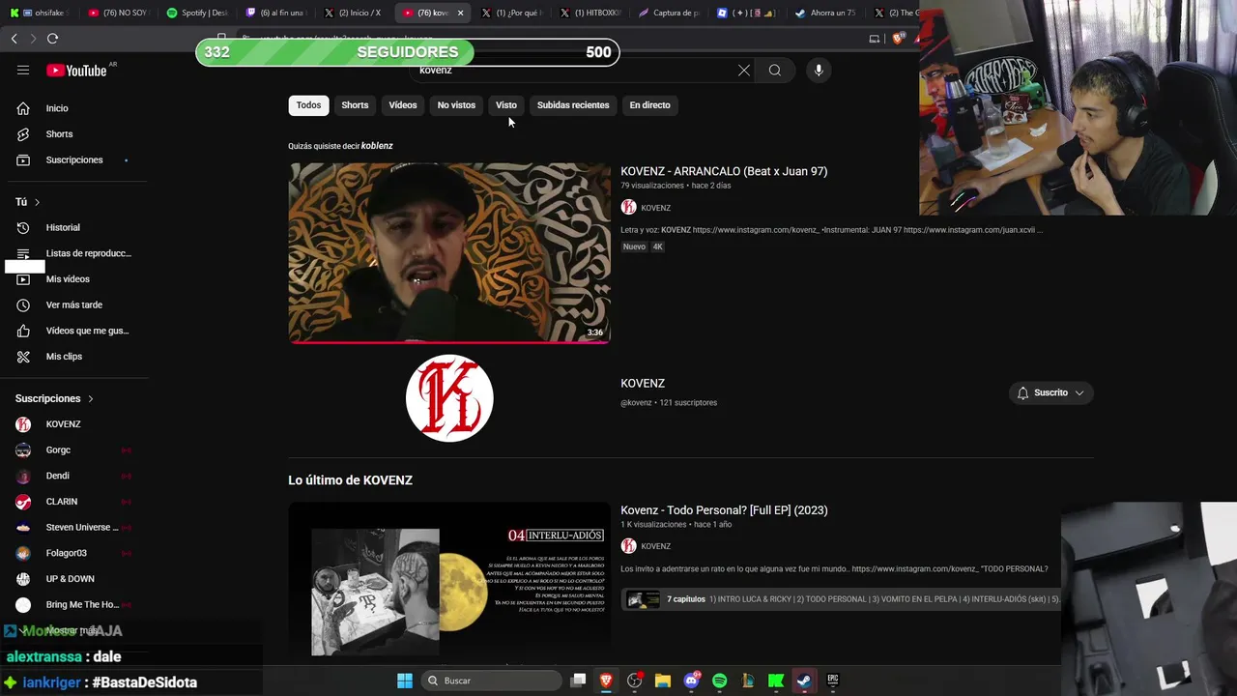This screenshot has width=1237, height=696.
Task: Select the No vistos filter chip
Action: [456, 105]
